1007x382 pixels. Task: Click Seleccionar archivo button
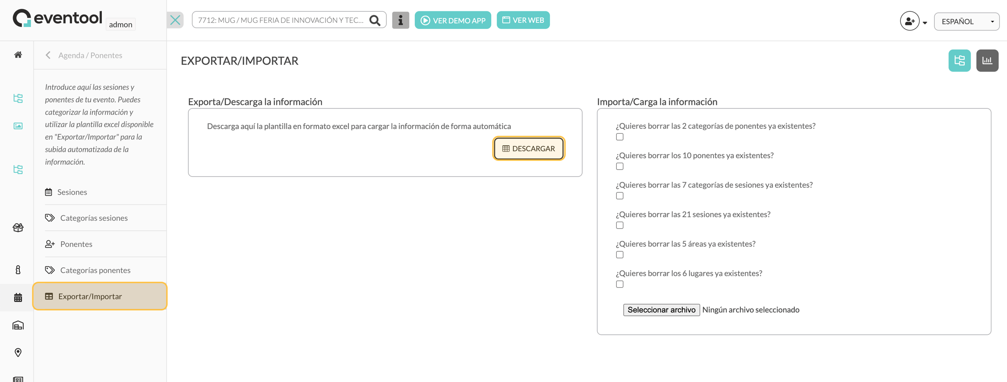coord(661,310)
